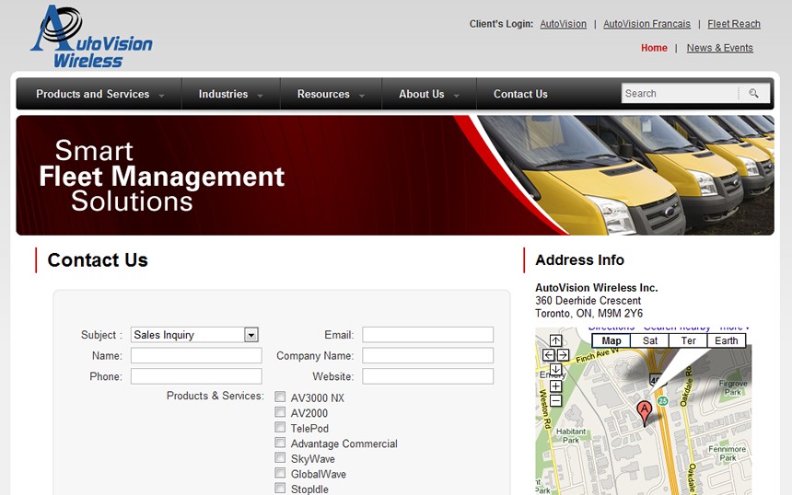The height and width of the screenshot is (495, 792).
Task: Click the search magnifier icon
Action: pyautogui.click(x=753, y=93)
